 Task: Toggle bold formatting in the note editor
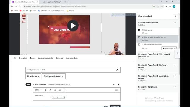(x=45, y=90)
